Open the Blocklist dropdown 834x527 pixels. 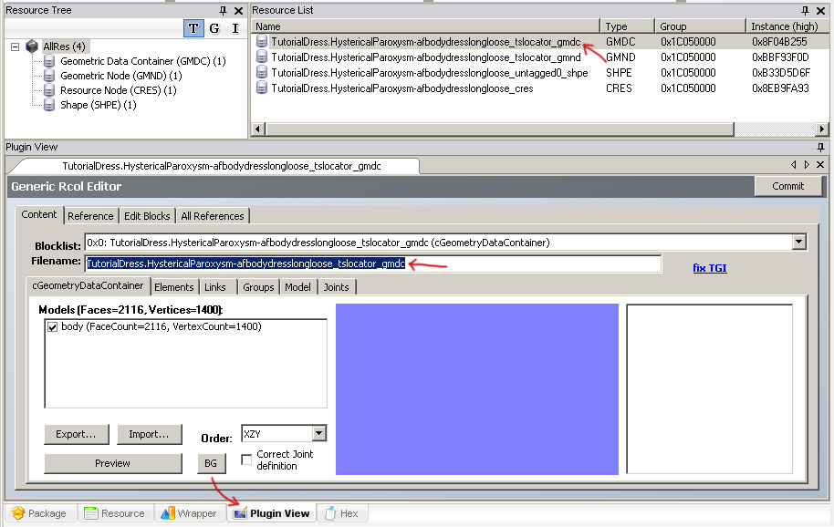tap(799, 243)
